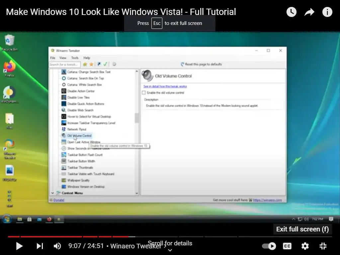Click the bookmarks star icon
340x255 pixels.
pyautogui.click(x=91, y=64)
